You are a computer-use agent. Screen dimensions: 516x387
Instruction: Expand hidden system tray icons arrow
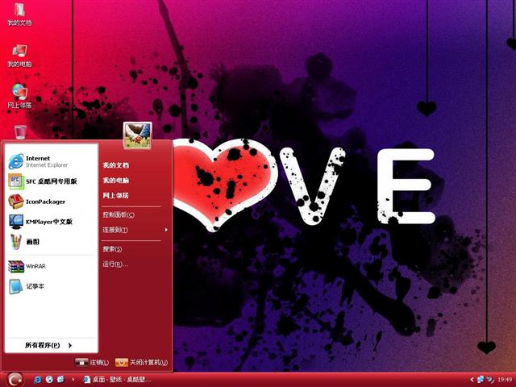coord(472,380)
